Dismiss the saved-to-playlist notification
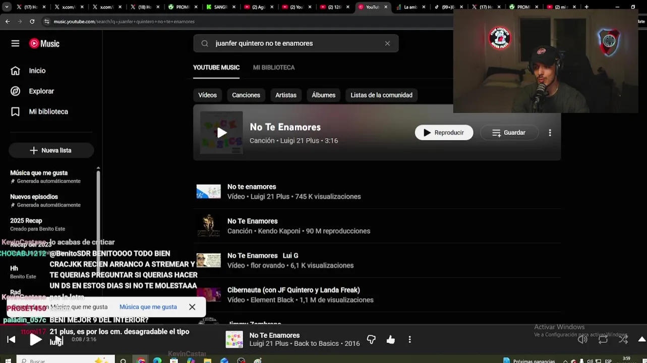647x363 pixels. point(192,307)
